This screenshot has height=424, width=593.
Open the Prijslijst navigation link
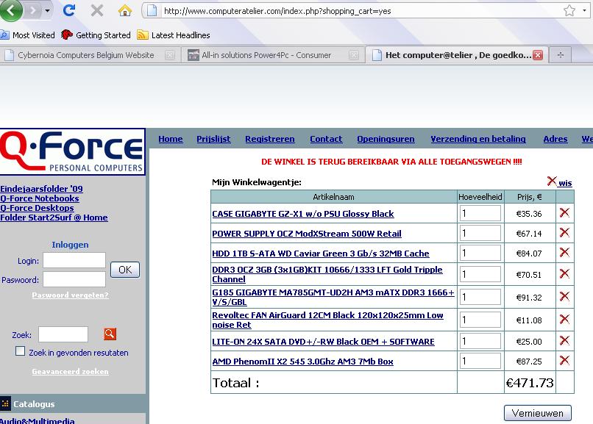pos(213,139)
